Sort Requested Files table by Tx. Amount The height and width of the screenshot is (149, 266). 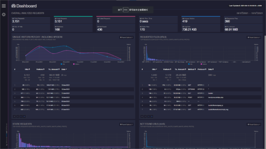tap(181, 69)
